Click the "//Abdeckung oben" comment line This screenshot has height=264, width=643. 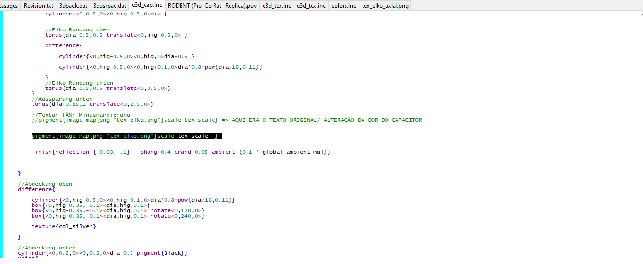[45, 184]
